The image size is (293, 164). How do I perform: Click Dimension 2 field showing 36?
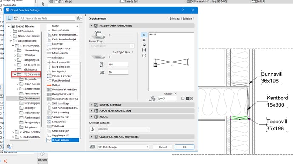click(x=118, y=72)
